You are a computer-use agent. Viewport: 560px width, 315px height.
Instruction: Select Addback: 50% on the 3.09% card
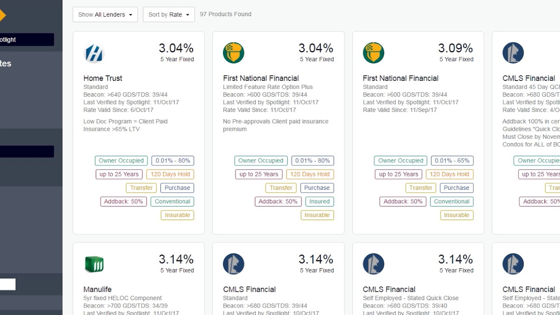pos(403,201)
